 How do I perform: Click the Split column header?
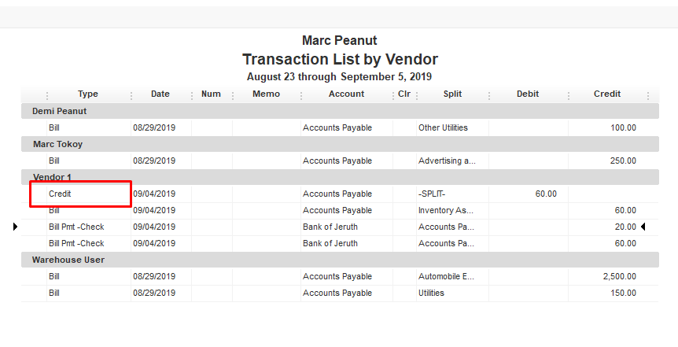pyautogui.click(x=452, y=94)
